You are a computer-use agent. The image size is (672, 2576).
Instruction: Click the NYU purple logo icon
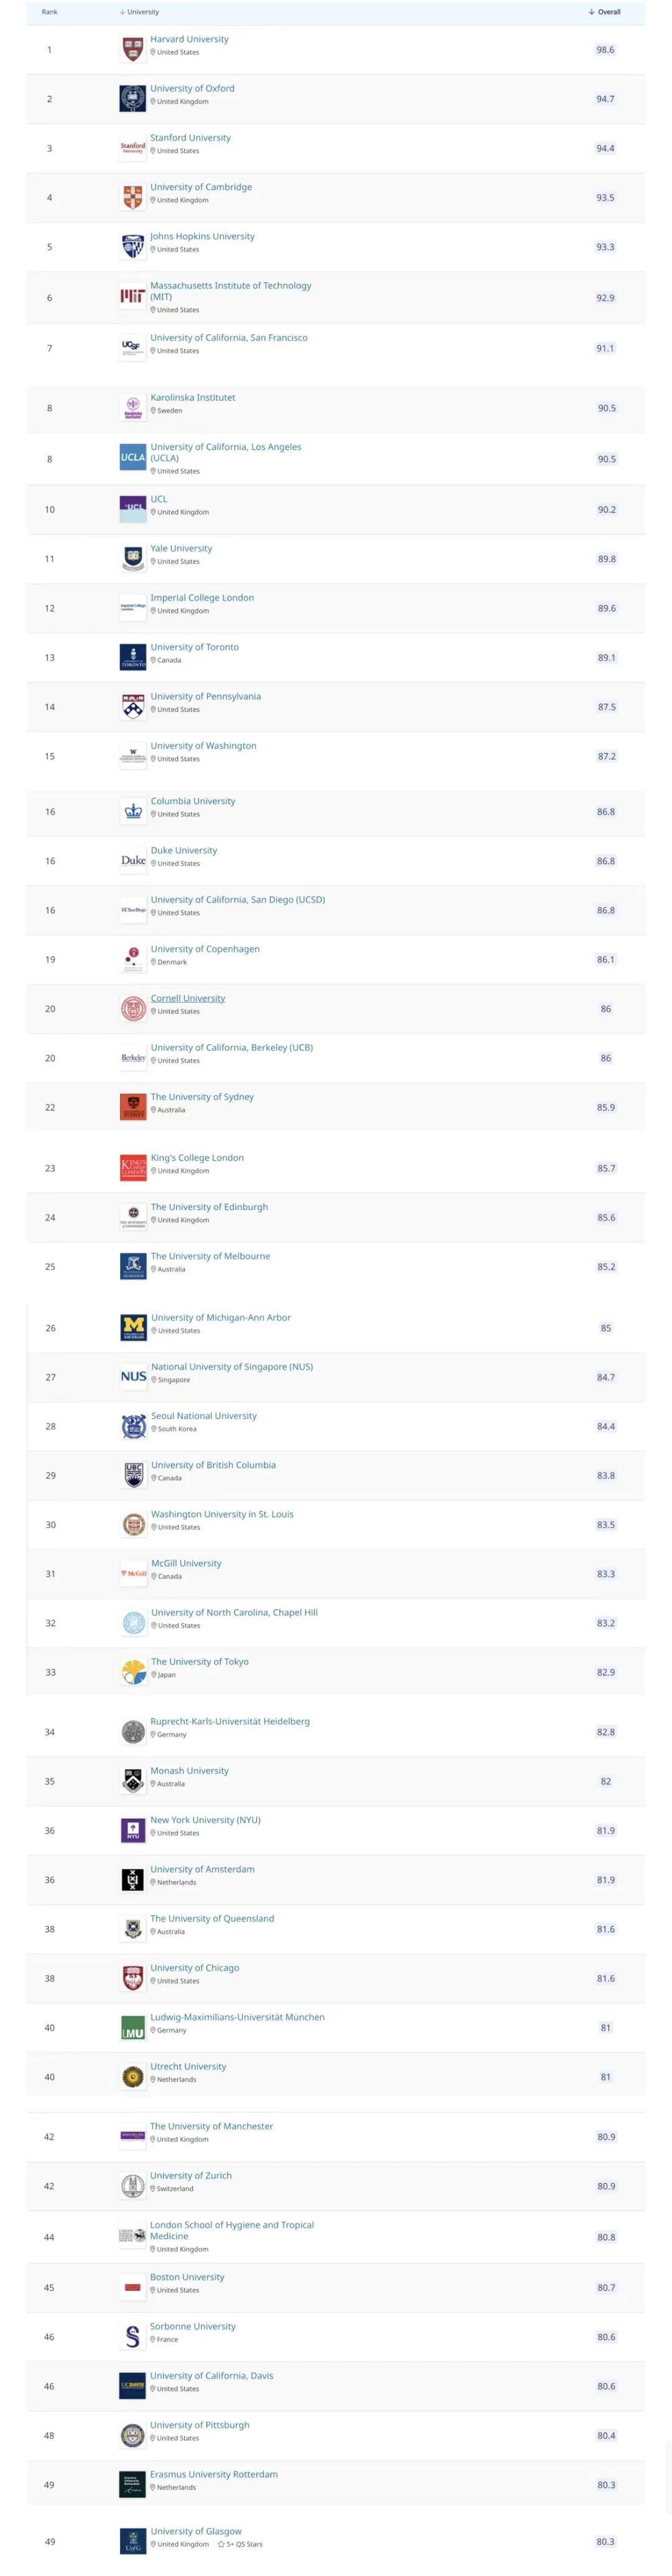(x=132, y=1830)
